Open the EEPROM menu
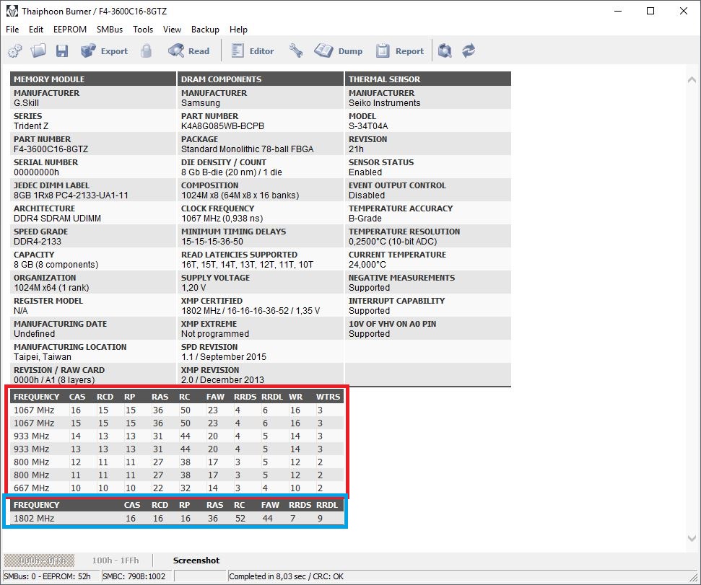Screen dimensions: 701x585 70,30
